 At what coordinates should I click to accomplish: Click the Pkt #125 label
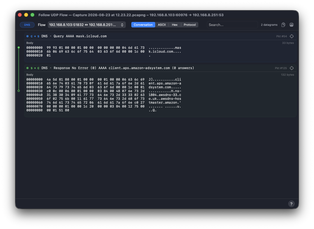click(x=280, y=68)
